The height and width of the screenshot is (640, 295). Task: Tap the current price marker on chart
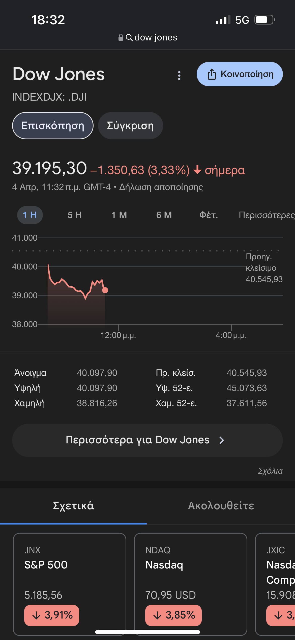tap(105, 290)
